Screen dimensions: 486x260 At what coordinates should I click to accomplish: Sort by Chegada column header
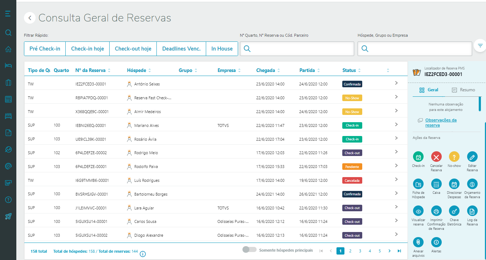point(266,70)
